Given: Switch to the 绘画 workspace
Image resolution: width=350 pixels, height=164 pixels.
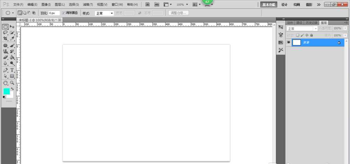Looking at the screenshot, I should click(297, 5).
